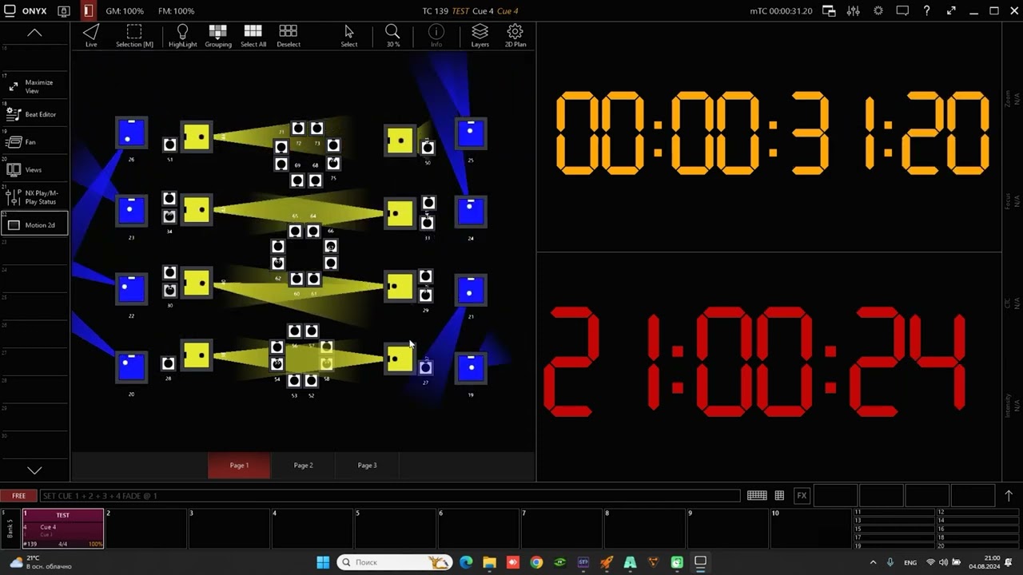Click Maximize View in the sidebar
1023x575 pixels.
(x=34, y=86)
